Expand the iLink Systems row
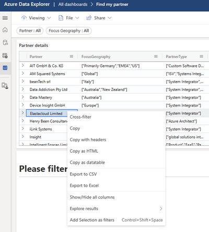 tap(22, 129)
